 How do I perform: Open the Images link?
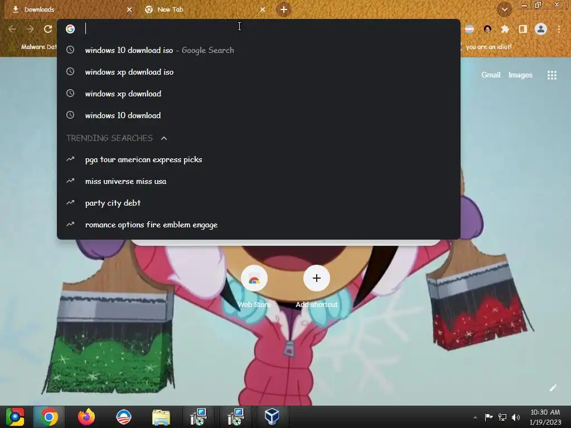[520, 75]
